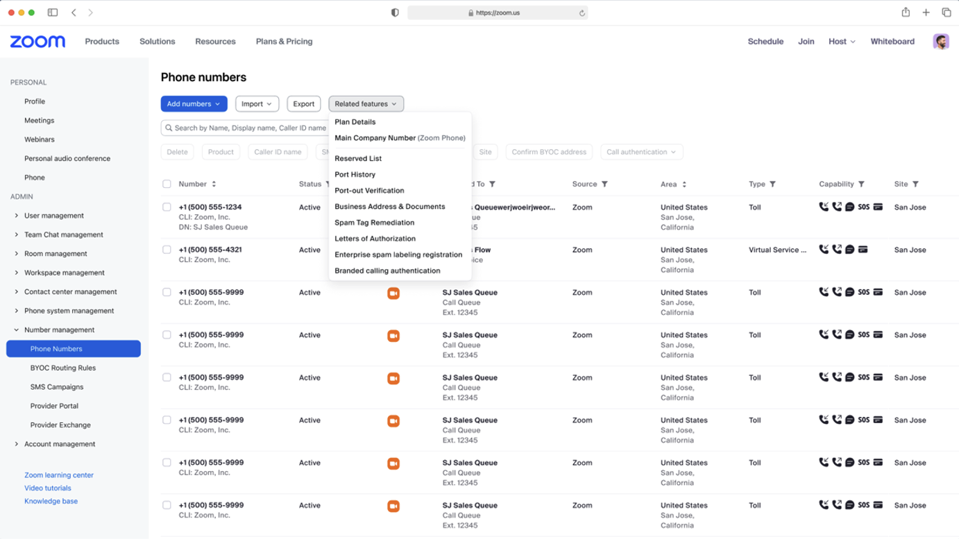Click SMS capability icon for 555-1234
The image size is (959, 539).
849,207
